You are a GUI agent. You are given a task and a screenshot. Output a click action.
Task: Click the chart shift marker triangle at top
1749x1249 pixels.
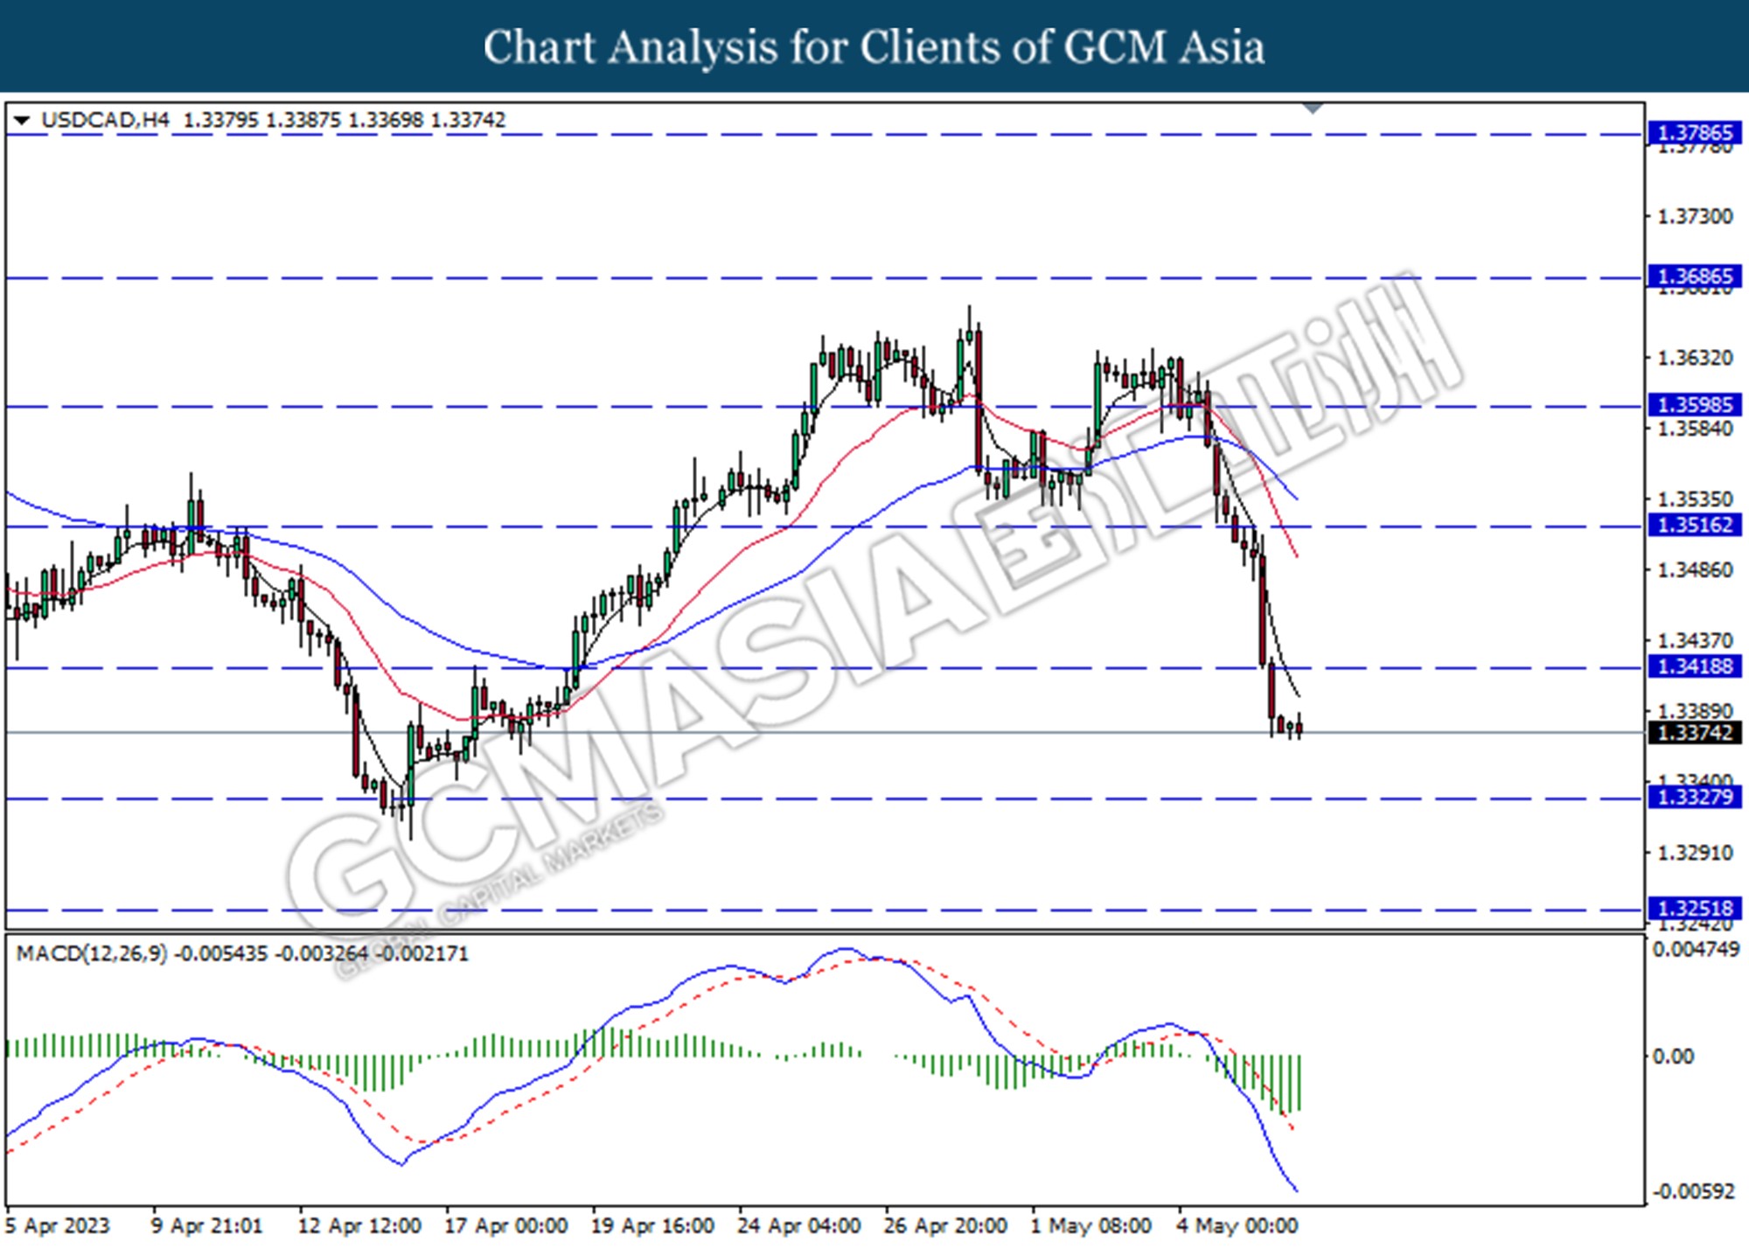pyautogui.click(x=1313, y=108)
